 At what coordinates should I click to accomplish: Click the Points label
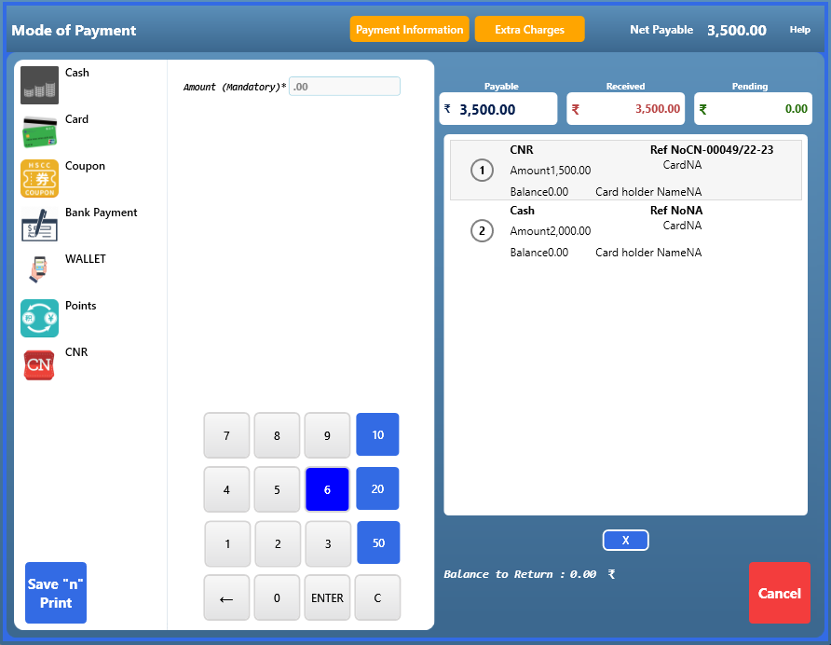click(80, 306)
